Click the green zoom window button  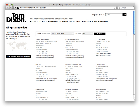point(12,5)
